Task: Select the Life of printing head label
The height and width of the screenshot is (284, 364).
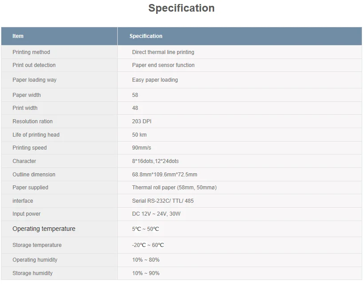Action: (x=36, y=135)
